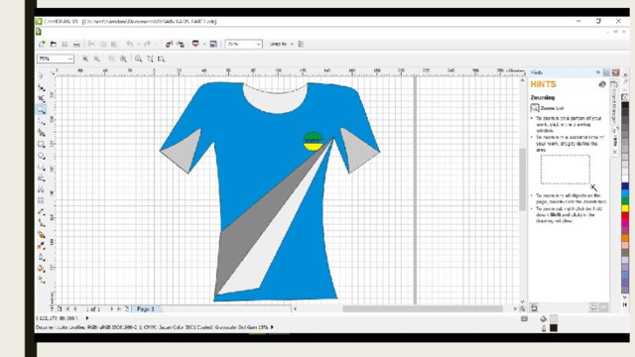The image size is (635, 357).
Task: Select the Rectangle tool in the toolbox
Action: click(42, 144)
